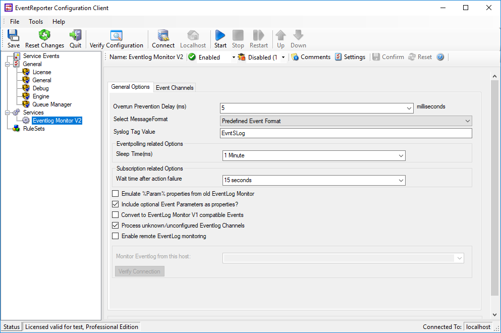
Task: Collapse the Services tree group
Action: point(8,113)
